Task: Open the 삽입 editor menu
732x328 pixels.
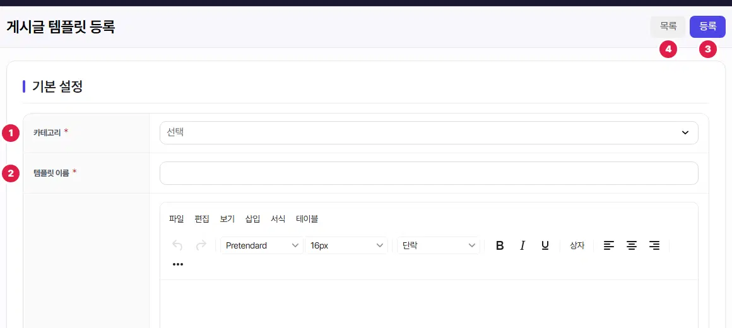Action: tap(252, 219)
